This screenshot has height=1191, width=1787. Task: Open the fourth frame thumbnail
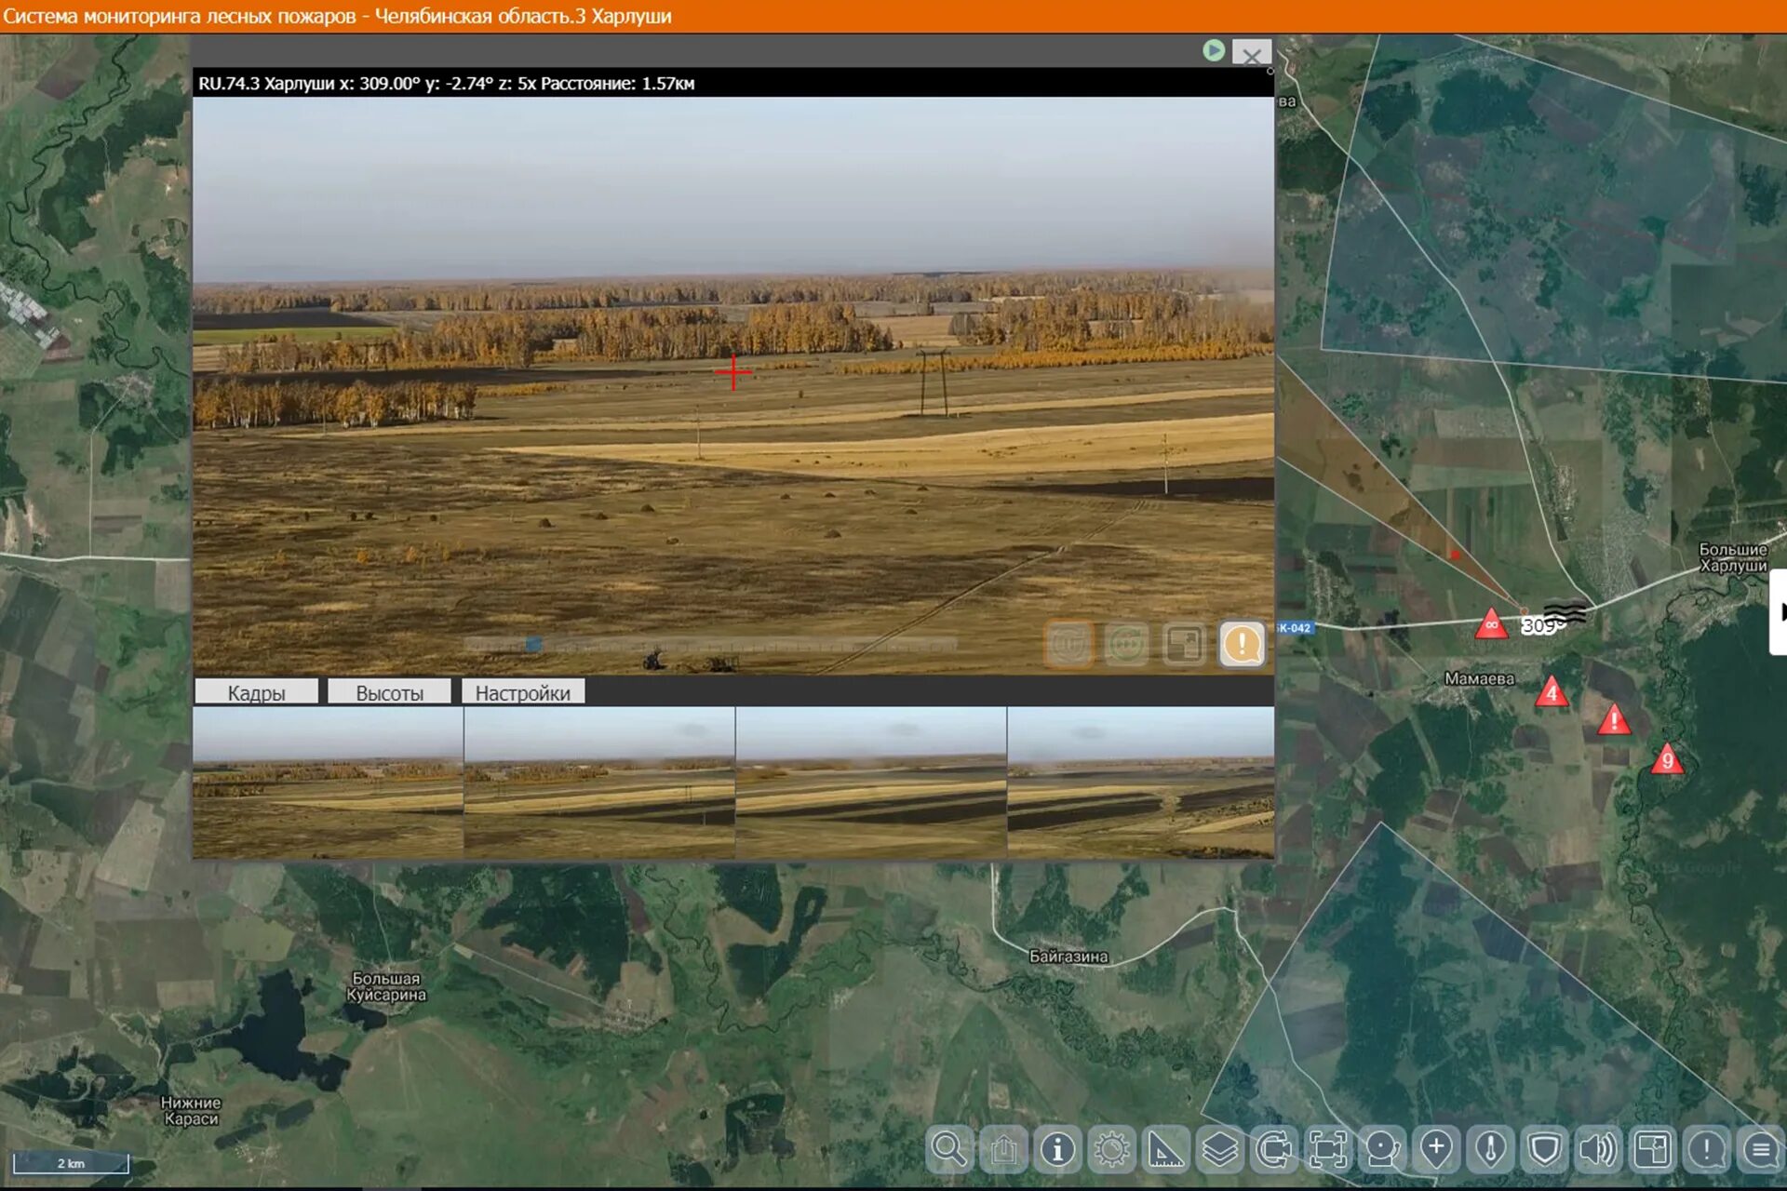tap(1141, 783)
